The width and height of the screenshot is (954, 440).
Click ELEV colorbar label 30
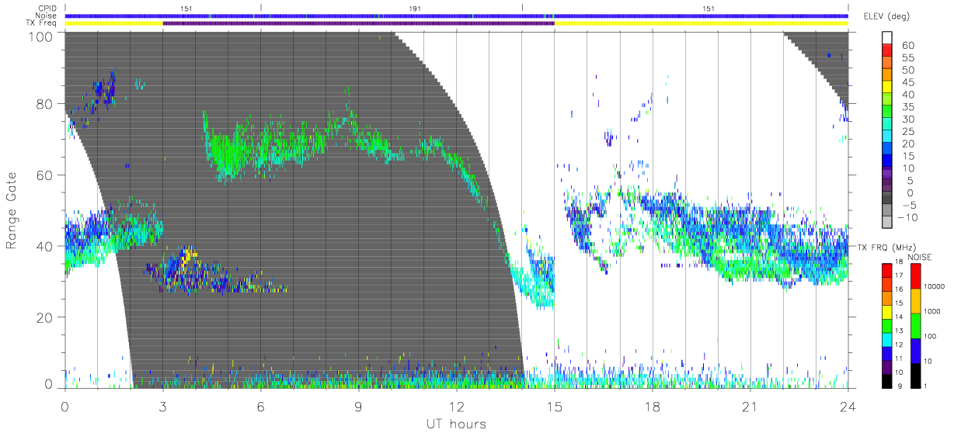(x=908, y=120)
